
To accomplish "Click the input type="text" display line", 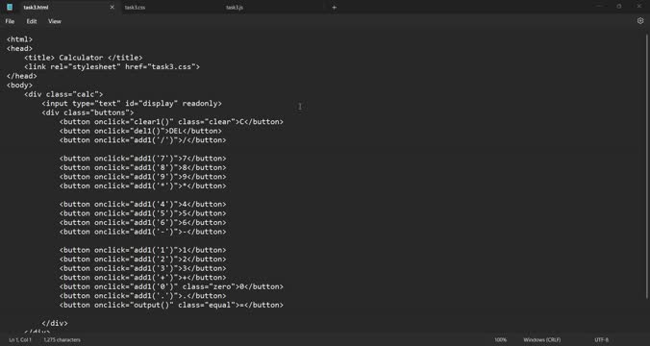I will pos(132,104).
